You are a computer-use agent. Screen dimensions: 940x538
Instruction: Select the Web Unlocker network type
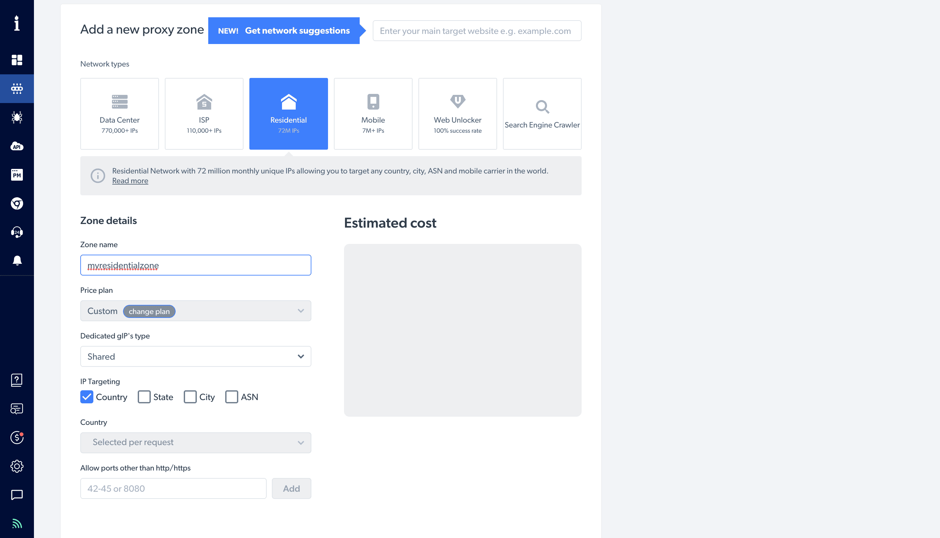(x=457, y=114)
